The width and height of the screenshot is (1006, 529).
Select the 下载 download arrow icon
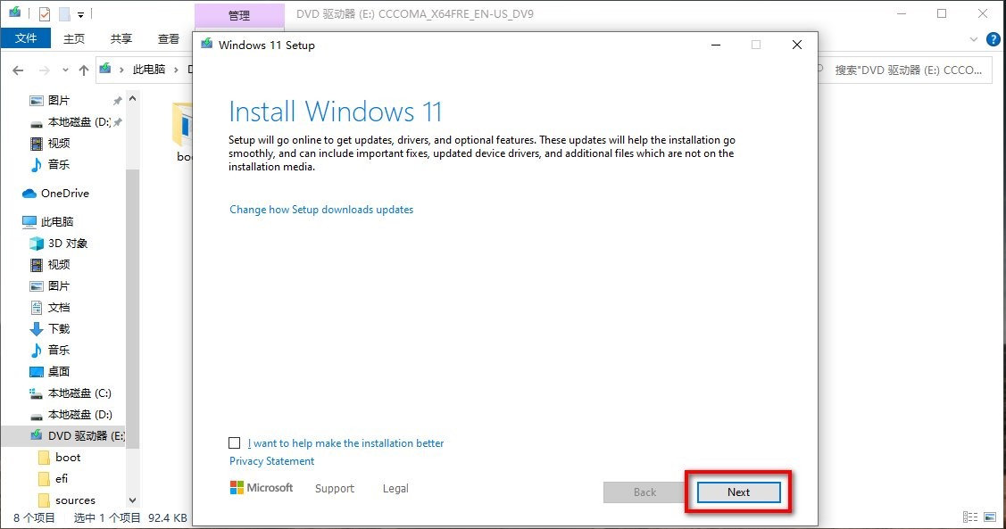[x=37, y=329]
